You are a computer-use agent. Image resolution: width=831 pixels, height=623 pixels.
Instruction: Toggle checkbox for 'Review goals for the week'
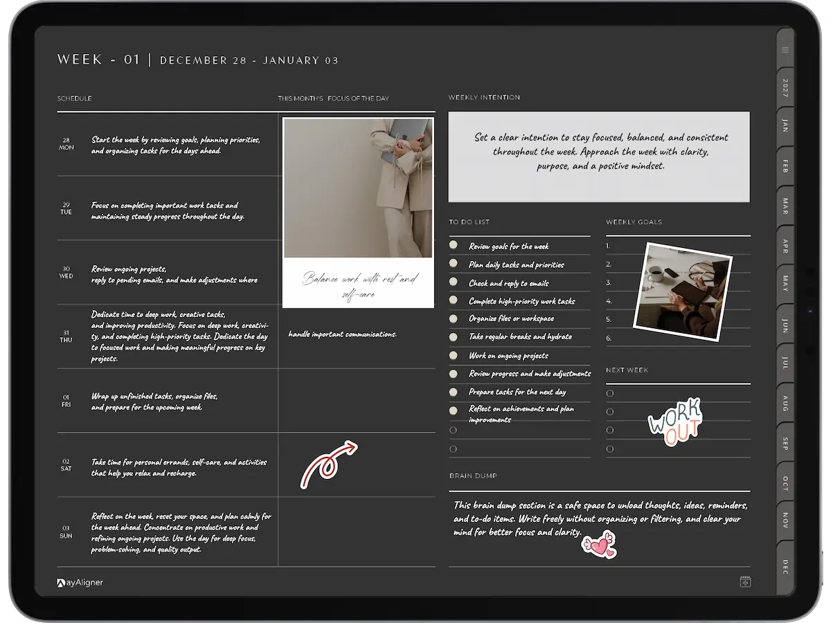(x=454, y=244)
